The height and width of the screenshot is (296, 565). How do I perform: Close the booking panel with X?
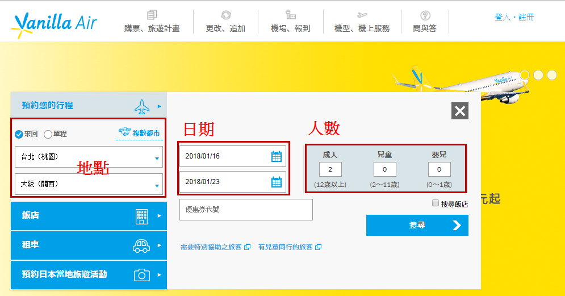pos(460,111)
